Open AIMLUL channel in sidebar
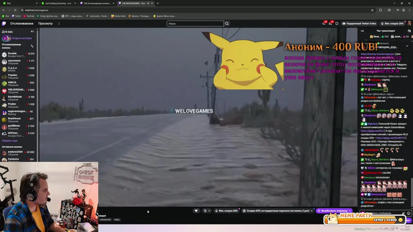Viewport: 413px width, 232px height. [18, 84]
